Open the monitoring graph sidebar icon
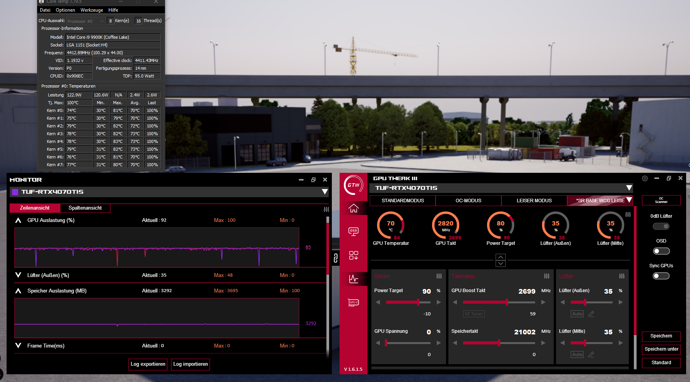This screenshot has width=690, height=382. (x=354, y=279)
